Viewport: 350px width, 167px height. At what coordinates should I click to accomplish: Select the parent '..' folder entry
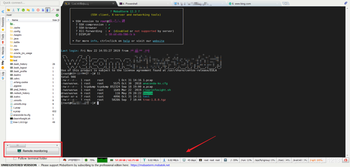pyautogui.click(x=13, y=24)
